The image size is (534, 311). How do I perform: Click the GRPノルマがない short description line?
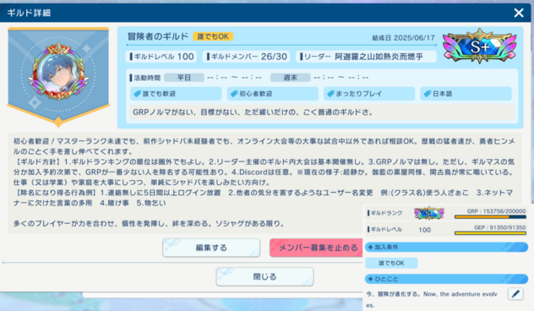(321, 112)
